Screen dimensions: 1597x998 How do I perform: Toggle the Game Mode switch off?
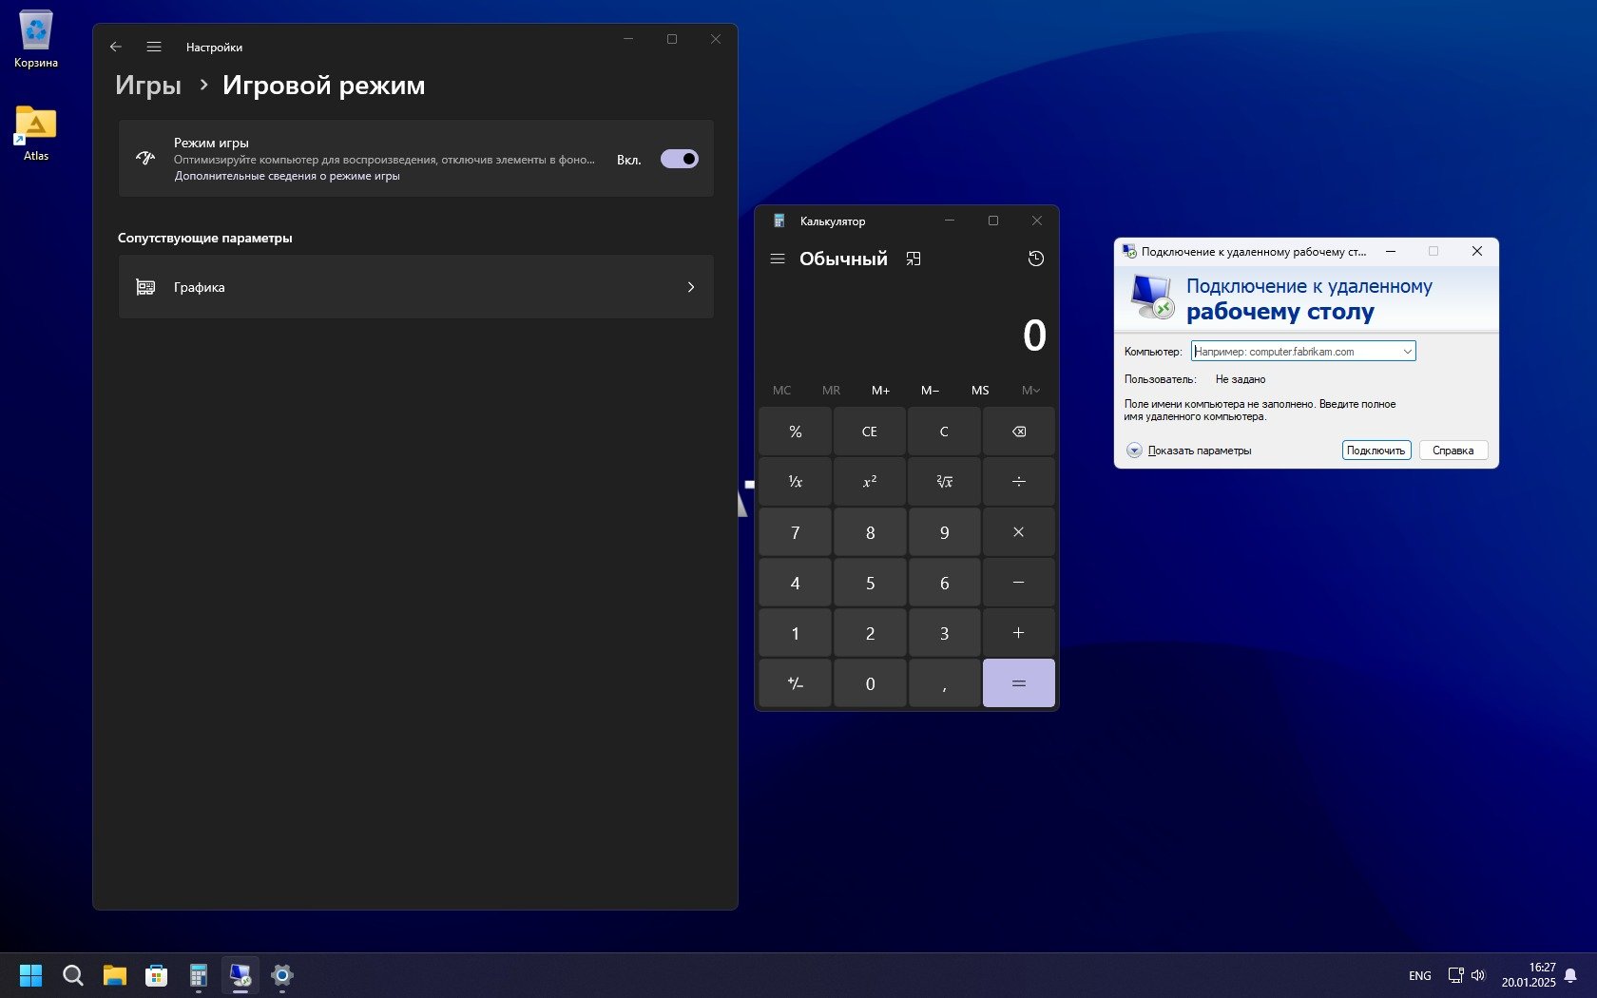click(x=679, y=159)
